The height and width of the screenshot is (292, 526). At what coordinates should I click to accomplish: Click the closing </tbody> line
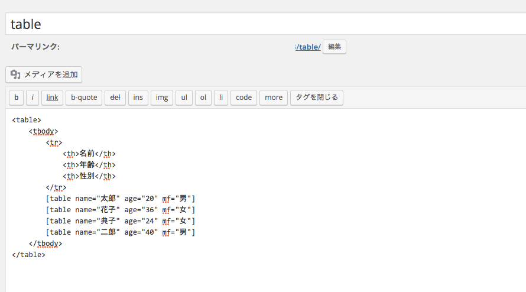click(46, 244)
